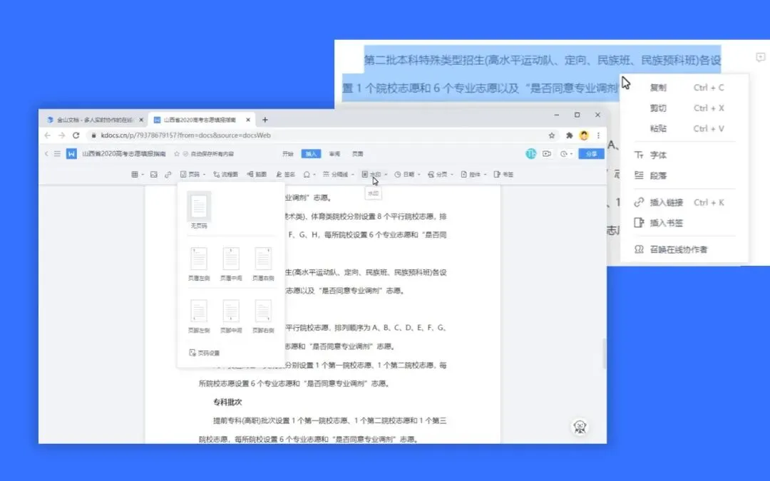
Task: Click the document title 山西省2020高考志愿填报指南
Action: click(x=124, y=154)
